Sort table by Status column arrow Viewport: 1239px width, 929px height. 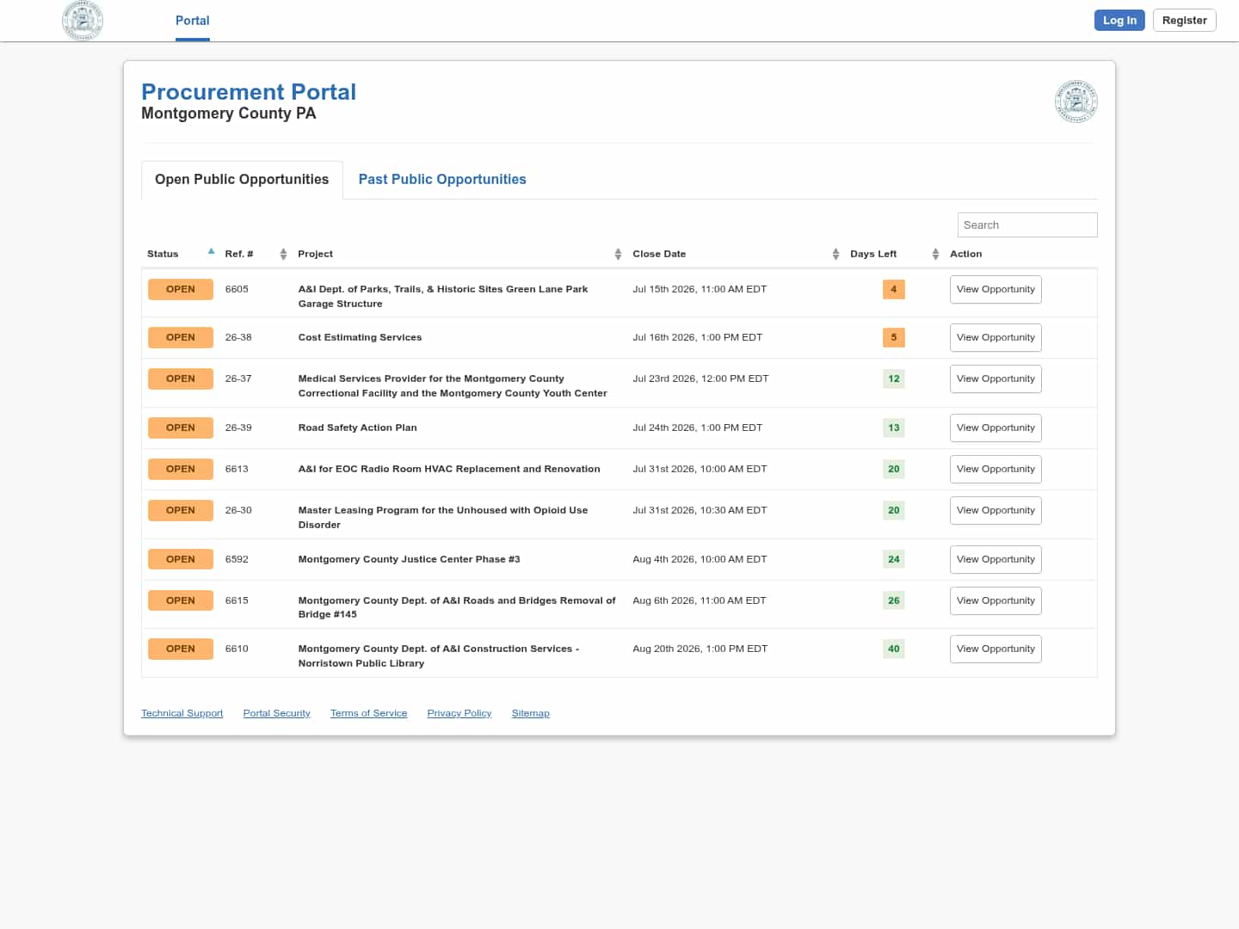click(211, 251)
